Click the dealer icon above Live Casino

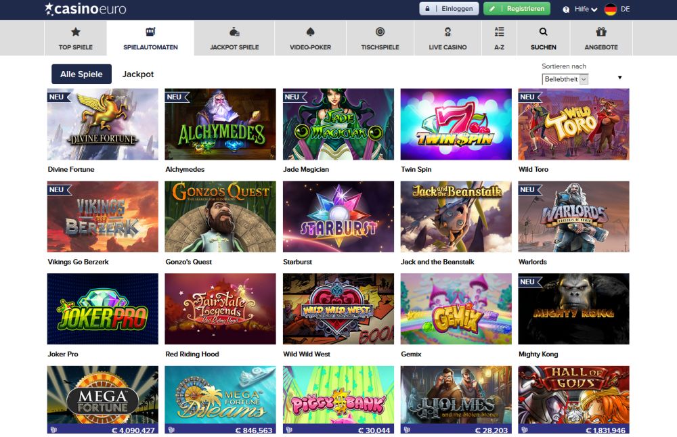point(447,32)
